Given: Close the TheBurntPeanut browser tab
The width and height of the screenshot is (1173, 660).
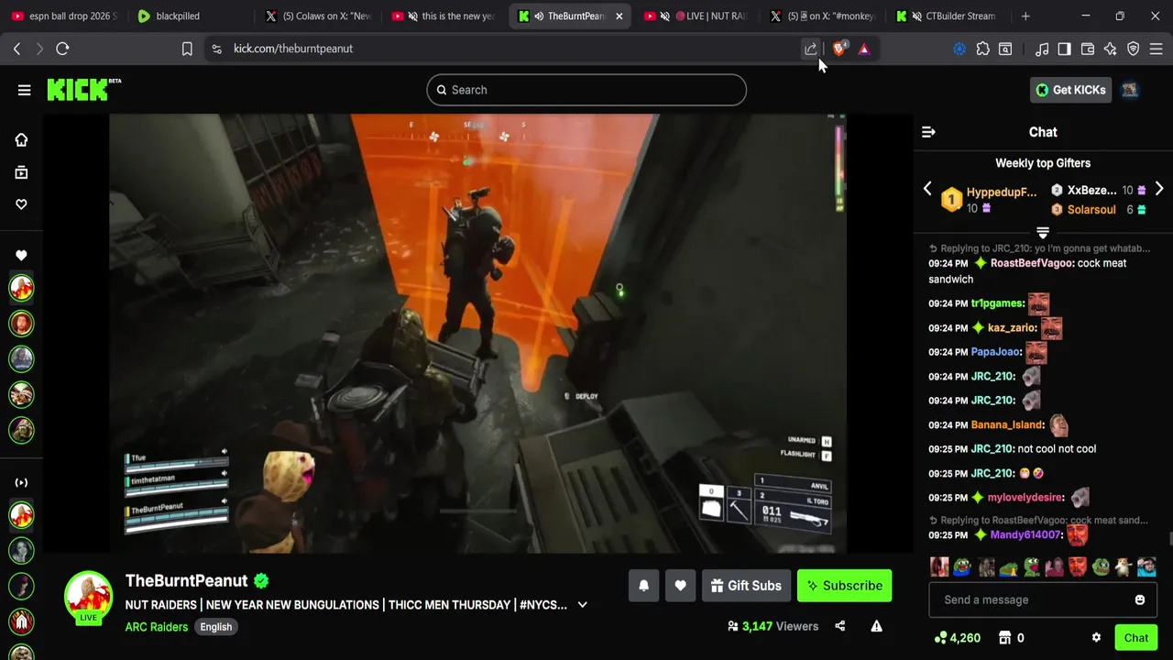Looking at the screenshot, I should pyautogui.click(x=619, y=16).
